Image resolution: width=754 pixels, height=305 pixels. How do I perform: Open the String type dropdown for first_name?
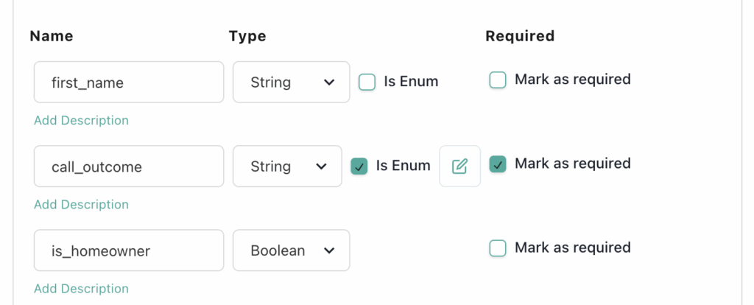291,82
